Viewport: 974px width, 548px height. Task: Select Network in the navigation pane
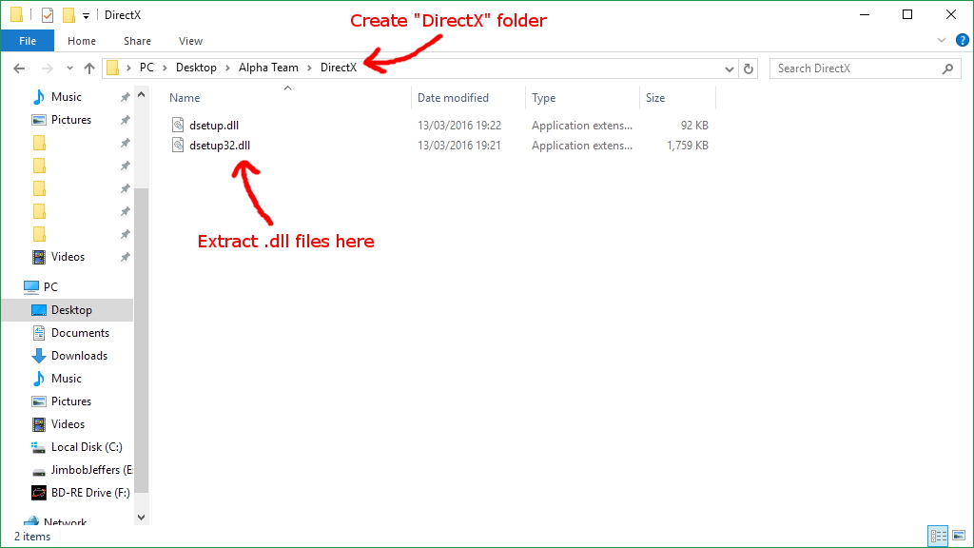65,522
